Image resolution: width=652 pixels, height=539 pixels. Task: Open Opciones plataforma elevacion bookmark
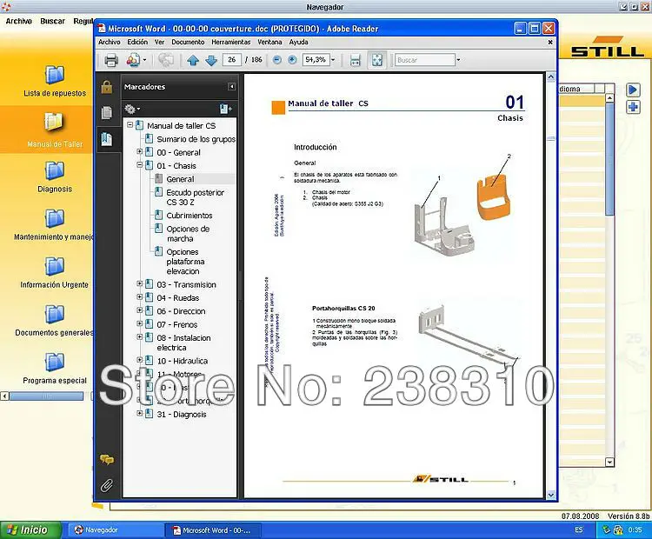click(185, 262)
